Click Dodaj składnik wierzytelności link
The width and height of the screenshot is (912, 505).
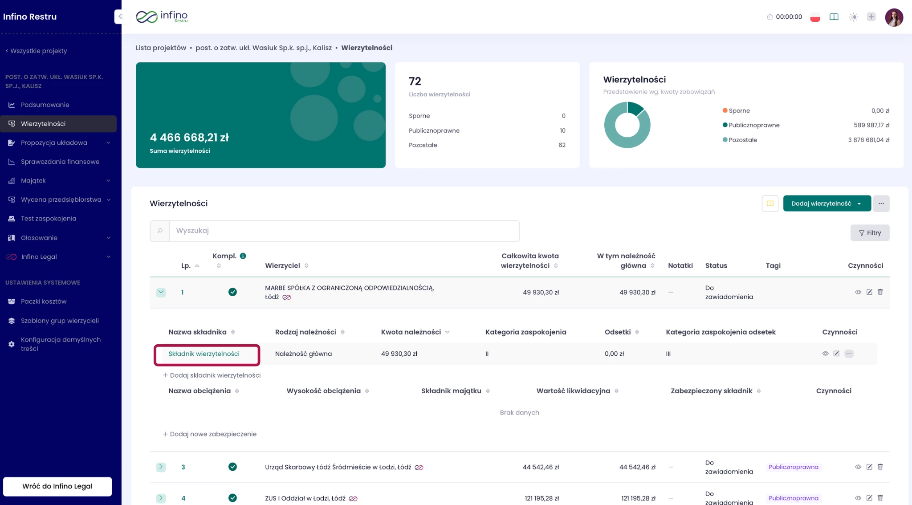pos(212,375)
